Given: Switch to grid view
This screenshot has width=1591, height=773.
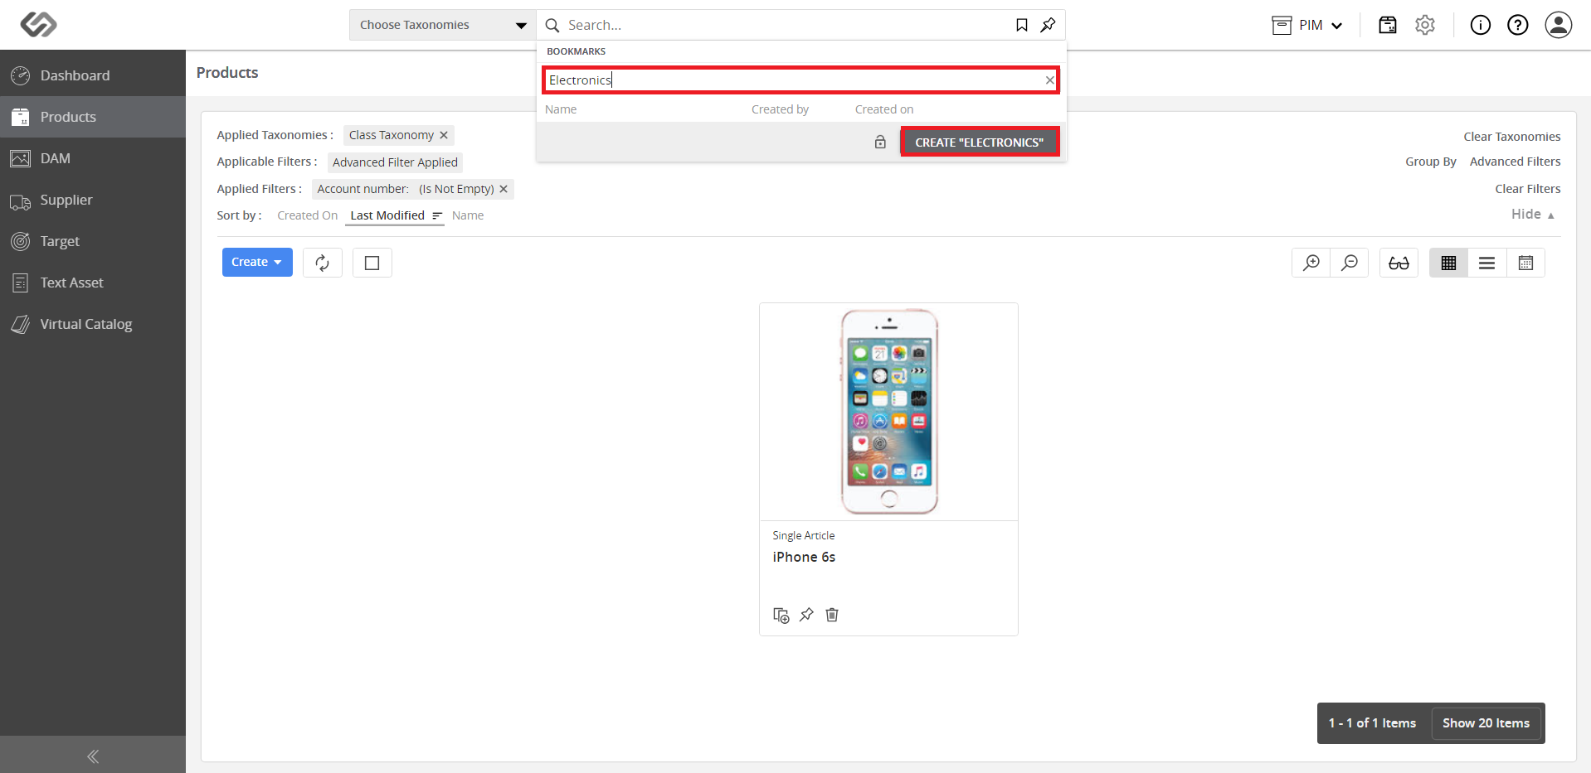Looking at the screenshot, I should click(x=1448, y=263).
